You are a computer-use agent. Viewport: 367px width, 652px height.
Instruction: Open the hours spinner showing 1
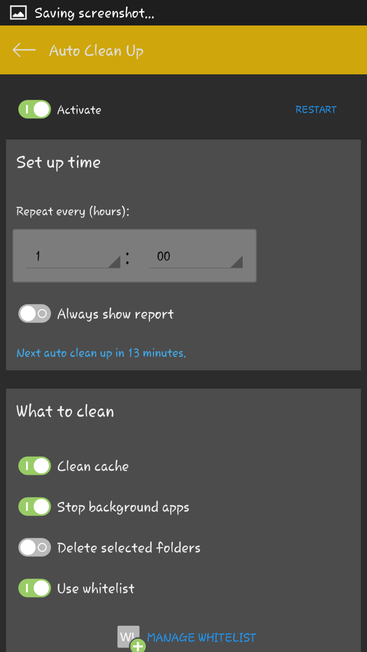[x=71, y=256]
